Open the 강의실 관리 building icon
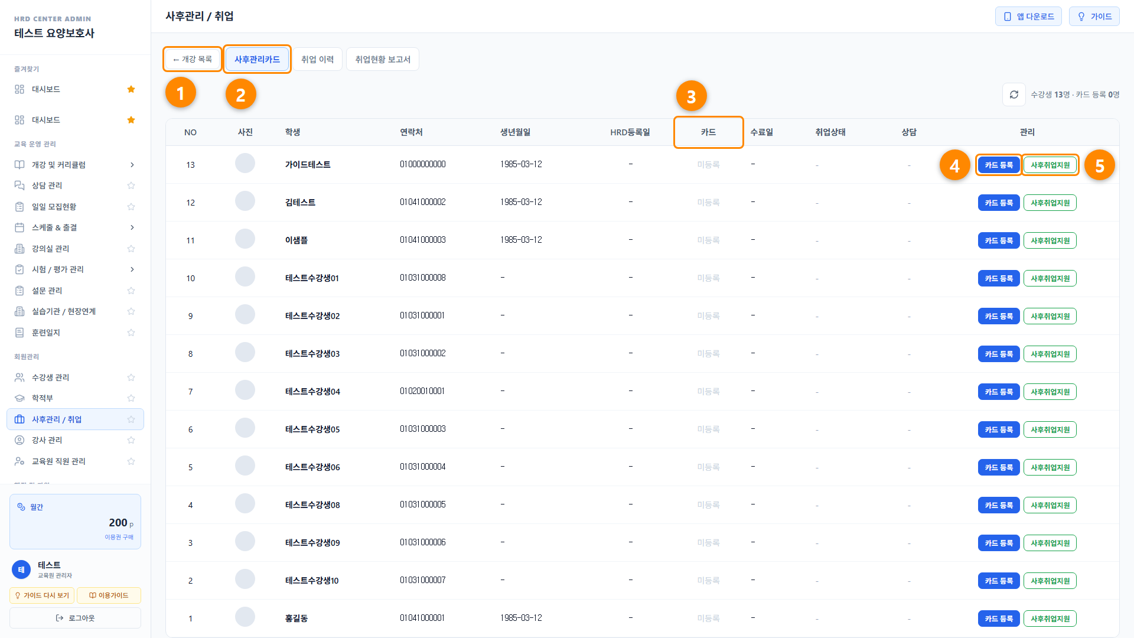Image resolution: width=1134 pixels, height=638 pixels. 19,249
